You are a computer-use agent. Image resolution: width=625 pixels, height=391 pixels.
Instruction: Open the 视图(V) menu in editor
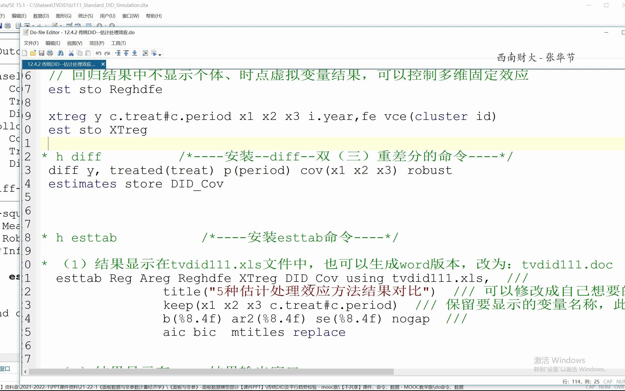point(75,43)
